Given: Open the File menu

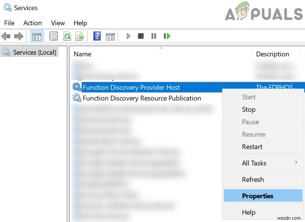Looking at the screenshot, I should [x=9, y=23].
